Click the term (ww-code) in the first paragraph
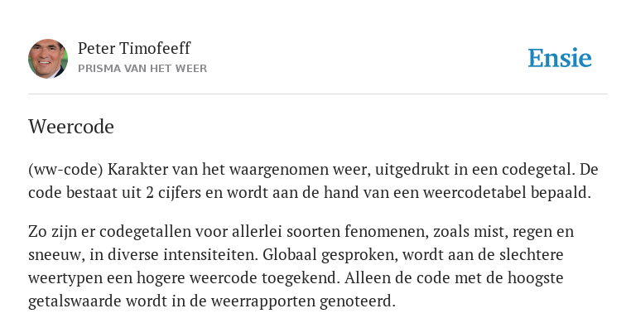Image resolution: width=636 pixels, height=318 pixels. [x=65, y=170]
